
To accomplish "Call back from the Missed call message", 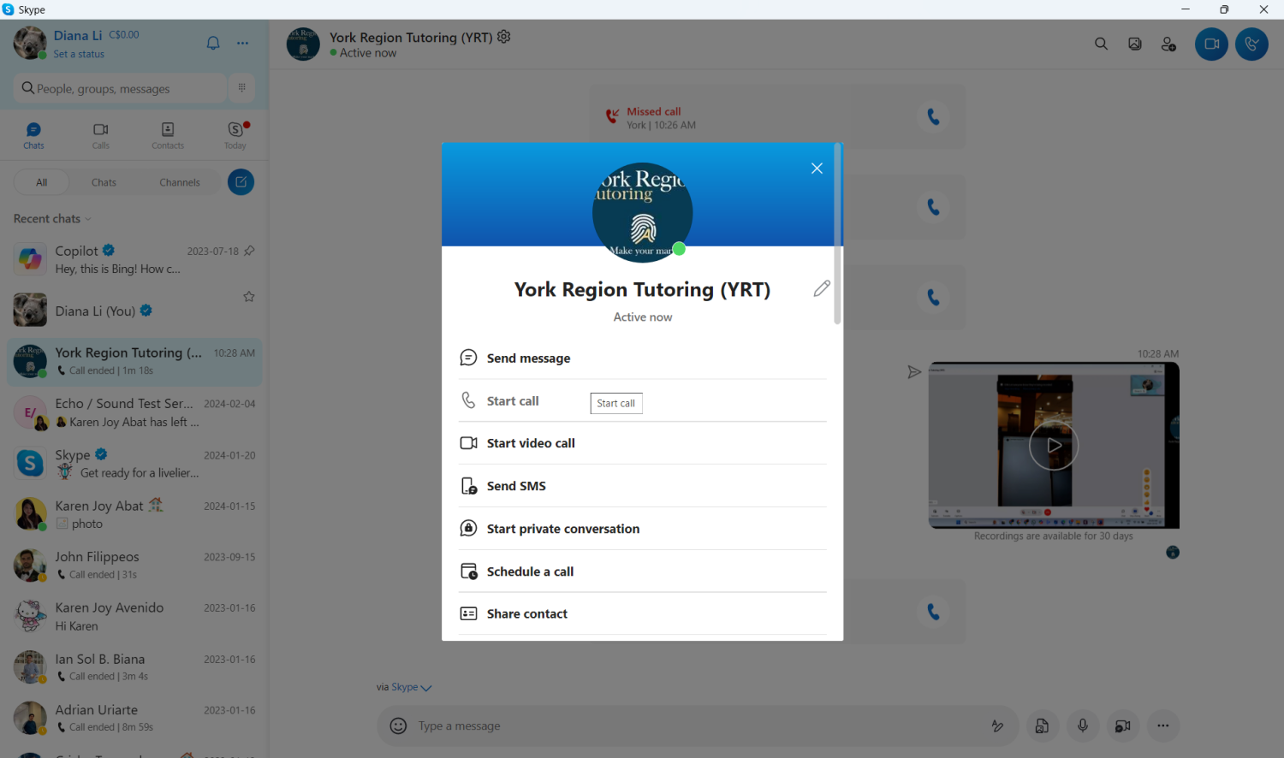I will click(933, 116).
